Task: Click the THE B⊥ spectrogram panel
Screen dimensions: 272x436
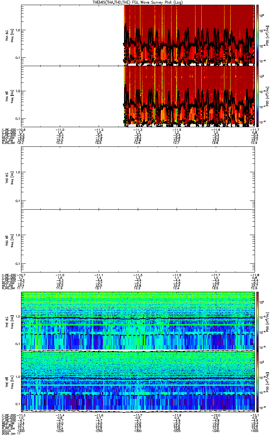Action: pyautogui.click(x=137, y=321)
